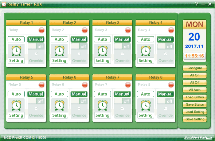Open the Setting button for Relay 5
Screen dimensions: 215x141
(x=16, y=116)
